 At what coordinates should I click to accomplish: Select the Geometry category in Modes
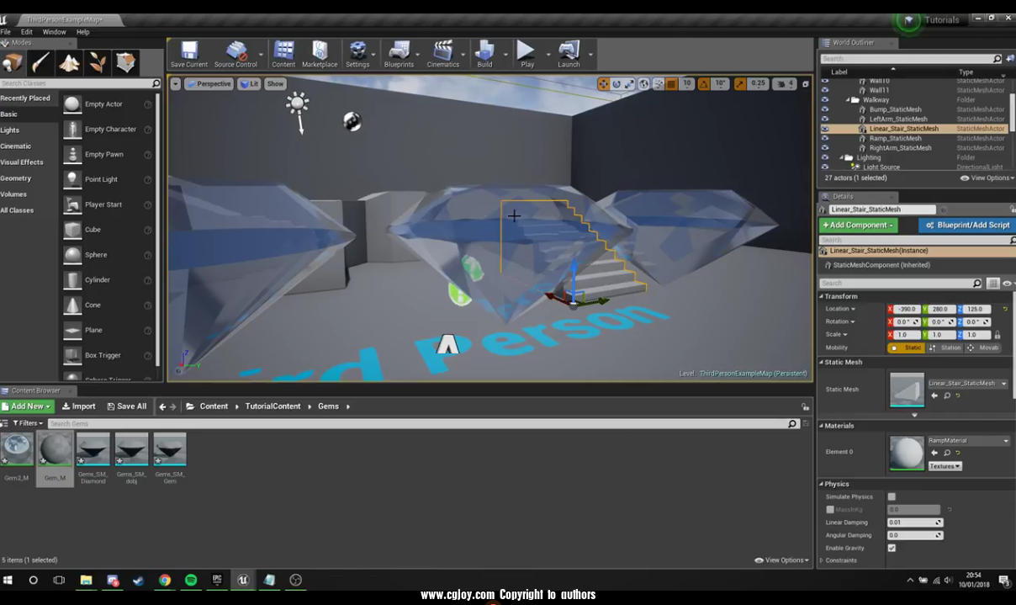tap(16, 178)
